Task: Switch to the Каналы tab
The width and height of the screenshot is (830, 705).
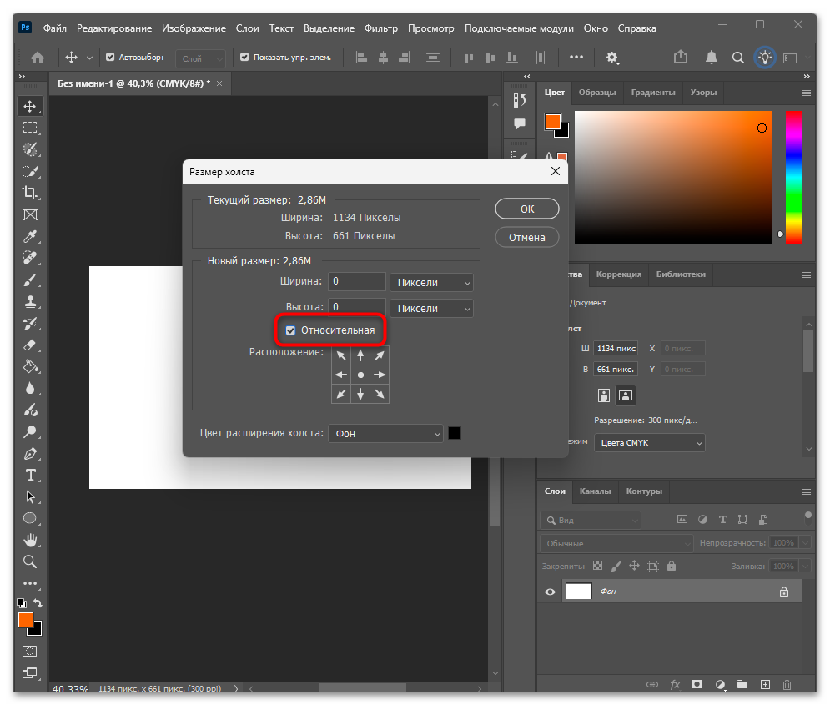Action: (595, 491)
